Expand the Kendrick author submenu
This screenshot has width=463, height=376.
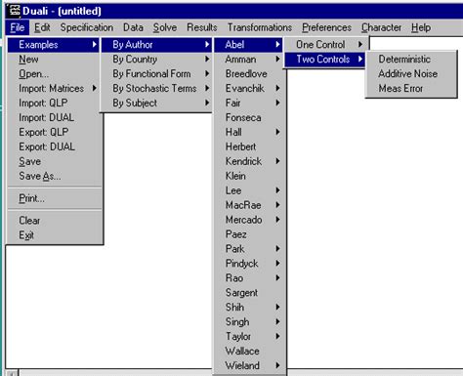250,161
